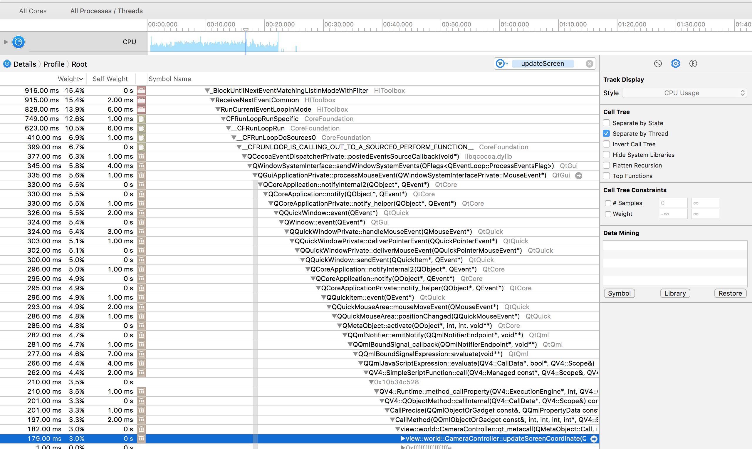This screenshot has width=752, height=449.
Task: Enable the # Samples constraint checkbox
Action: 608,203
